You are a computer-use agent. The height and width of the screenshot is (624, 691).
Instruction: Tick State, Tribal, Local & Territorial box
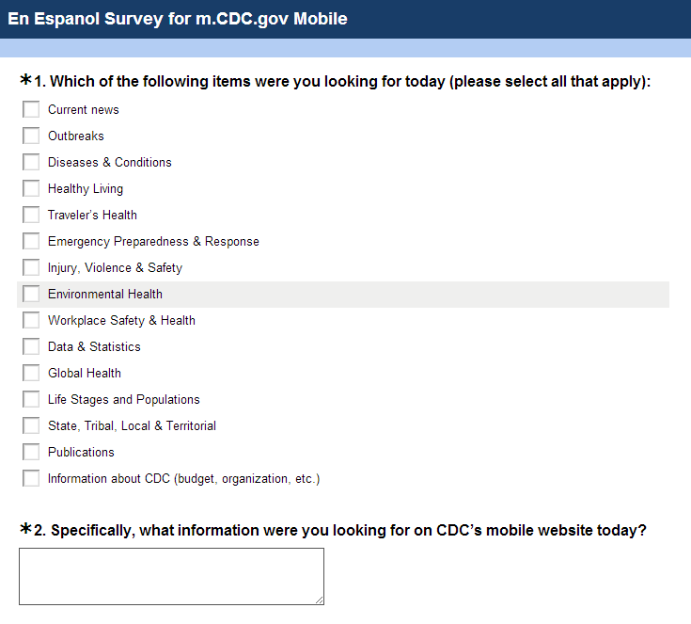tap(31, 425)
